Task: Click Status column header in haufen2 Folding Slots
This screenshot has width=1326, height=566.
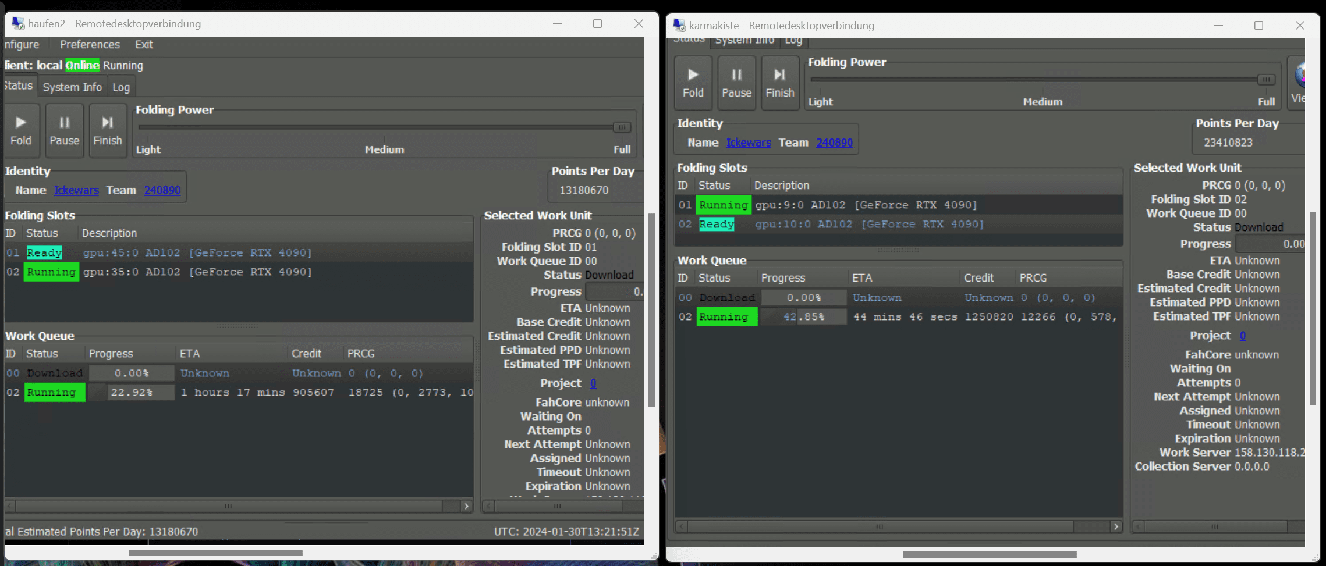Action: click(x=50, y=233)
